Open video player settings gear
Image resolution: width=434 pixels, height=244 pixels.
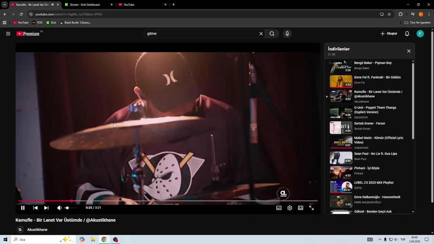290,208
